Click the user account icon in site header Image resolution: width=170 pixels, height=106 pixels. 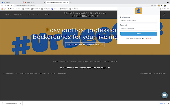click(164, 15)
